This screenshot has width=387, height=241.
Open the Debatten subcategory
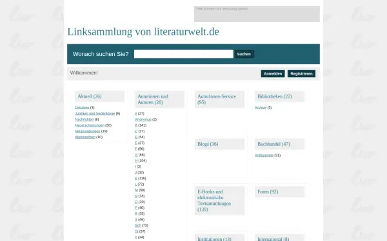pos(82,107)
